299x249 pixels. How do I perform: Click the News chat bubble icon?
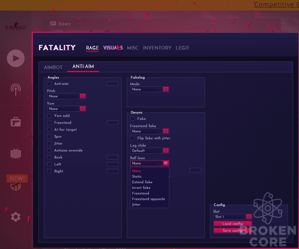(53, 24)
